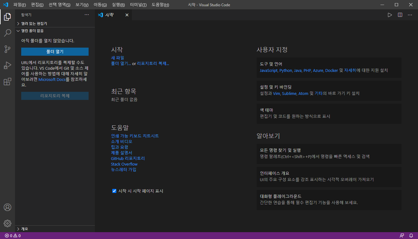Open the 실행(R) menu
The height and width of the screenshot is (239, 418).
[119, 5]
